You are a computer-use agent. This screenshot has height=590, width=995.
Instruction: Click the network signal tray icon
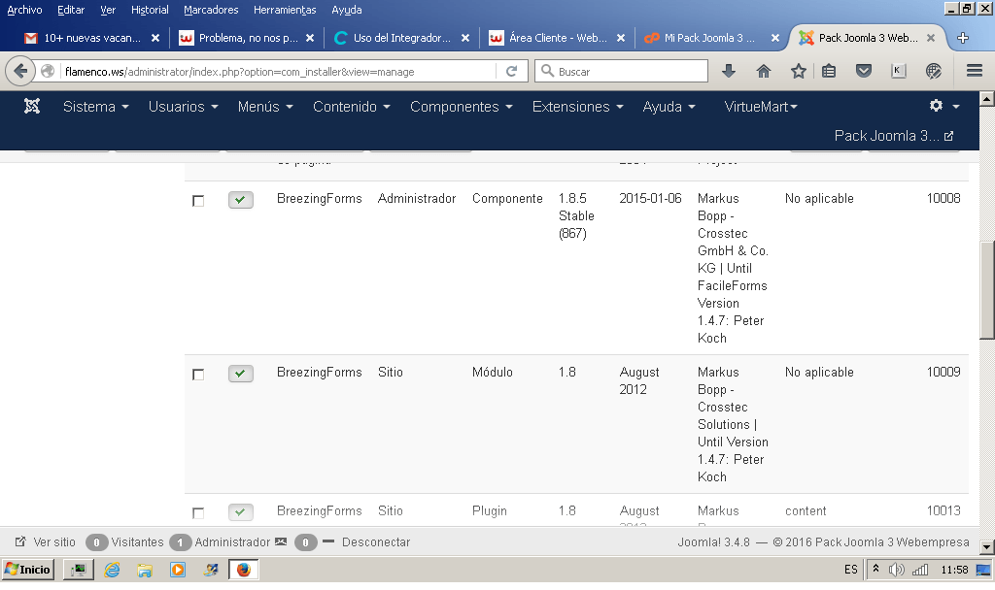click(920, 570)
